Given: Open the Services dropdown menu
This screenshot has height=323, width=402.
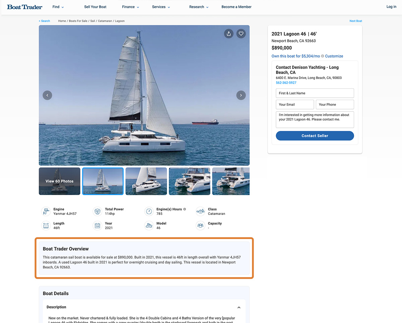Looking at the screenshot, I should 161,7.
